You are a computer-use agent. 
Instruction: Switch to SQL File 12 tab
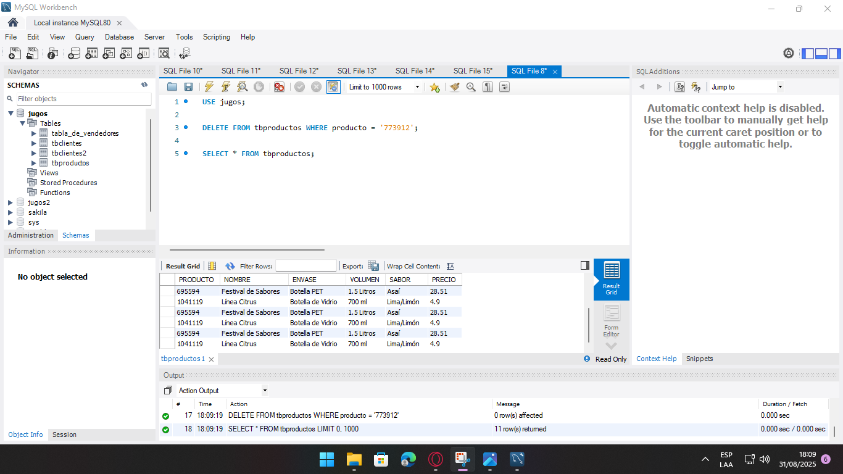(x=299, y=71)
